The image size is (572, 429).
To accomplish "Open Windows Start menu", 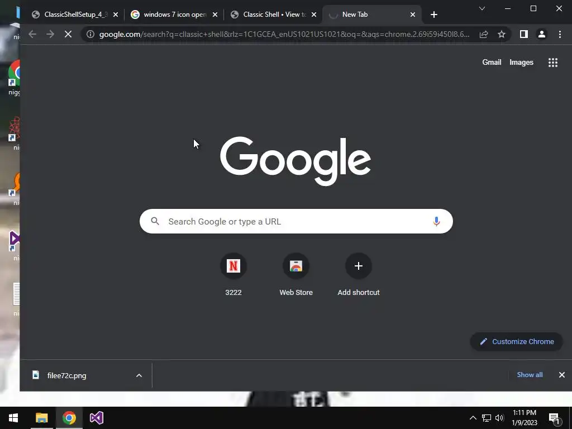I will tap(13, 418).
